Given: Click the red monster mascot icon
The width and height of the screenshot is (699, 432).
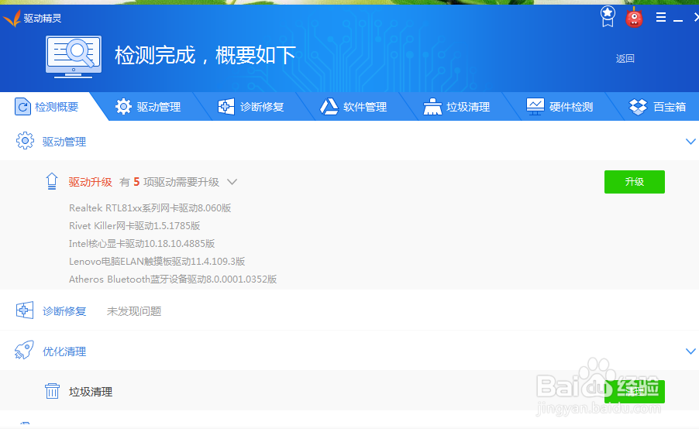Looking at the screenshot, I should [x=634, y=17].
